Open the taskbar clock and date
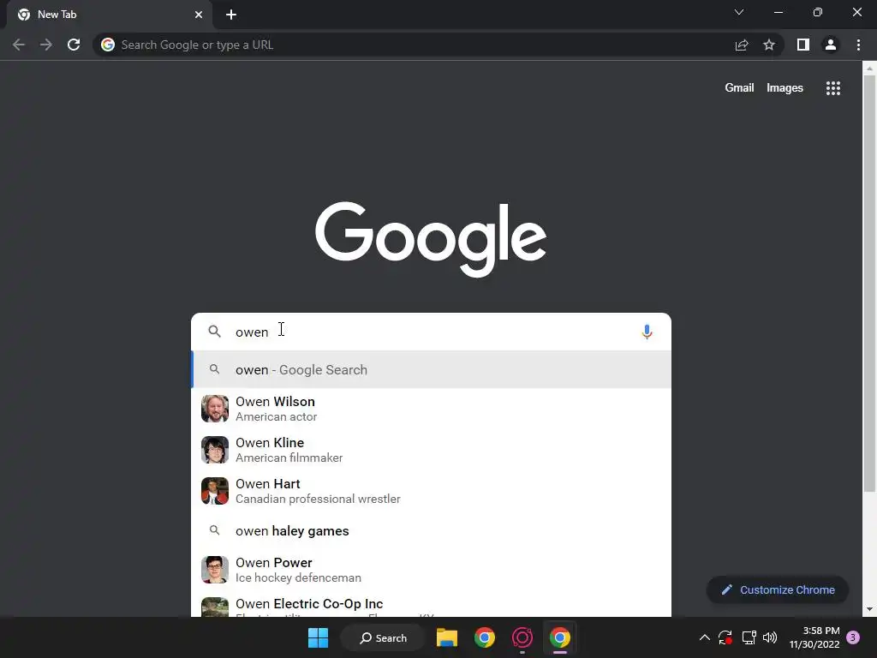 tap(814, 637)
